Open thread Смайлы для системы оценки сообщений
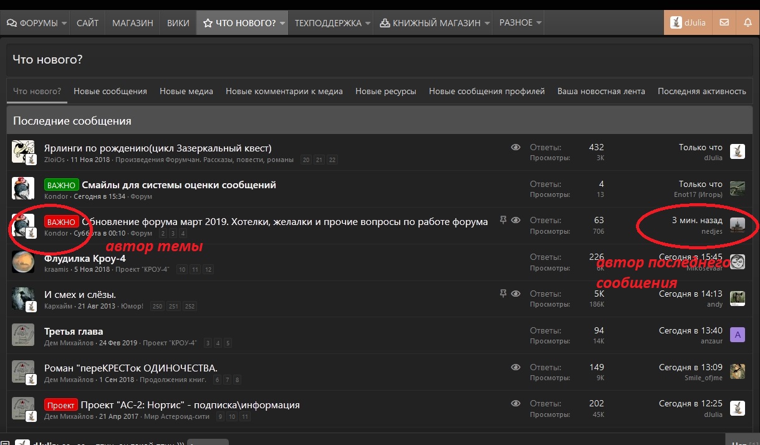 pos(179,184)
